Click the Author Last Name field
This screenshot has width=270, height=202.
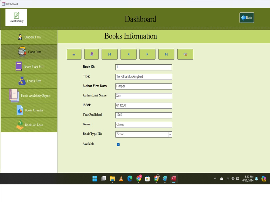tap(144, 96)
